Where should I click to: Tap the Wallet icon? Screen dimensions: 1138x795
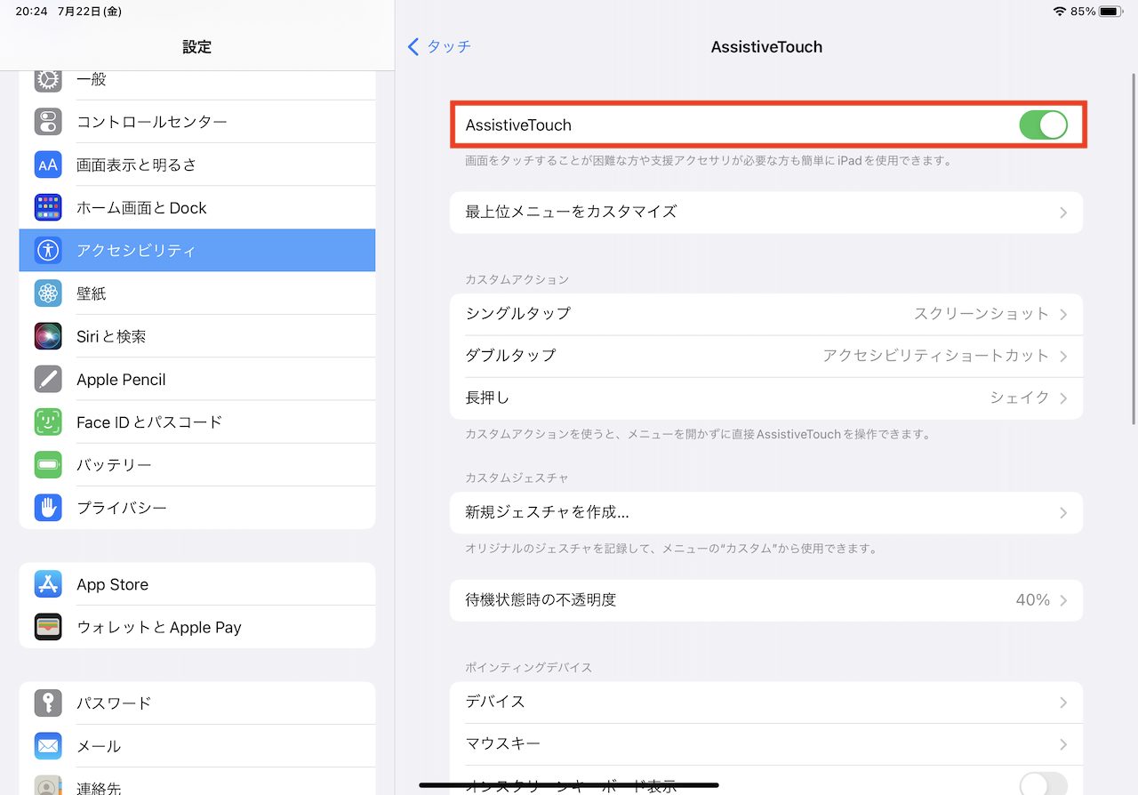pos(48,627)
